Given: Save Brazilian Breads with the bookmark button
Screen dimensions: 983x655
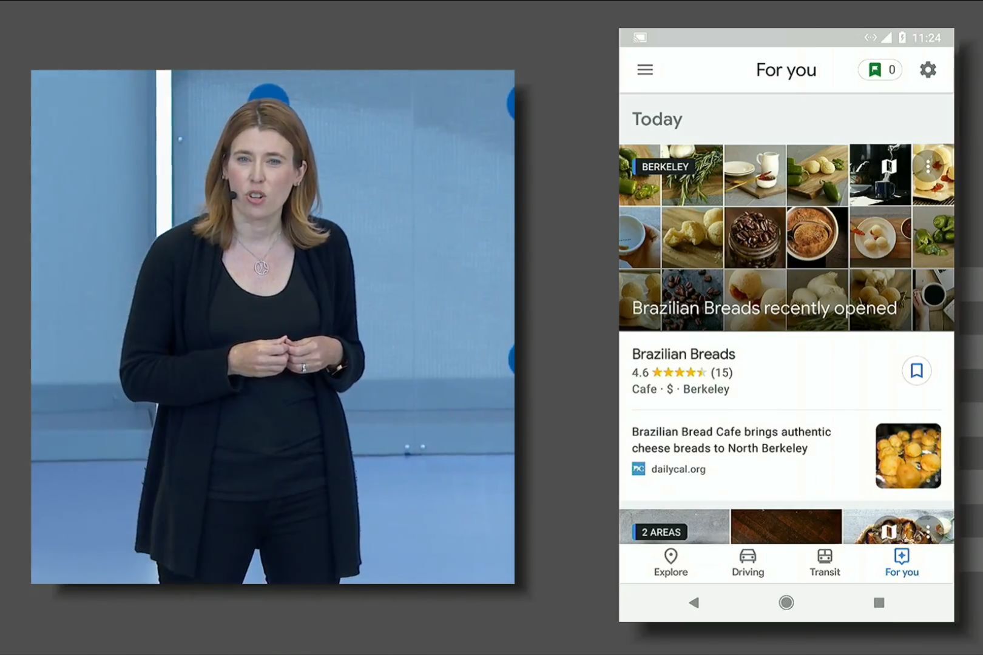Looking at the screenshot, I should [916, 371].
